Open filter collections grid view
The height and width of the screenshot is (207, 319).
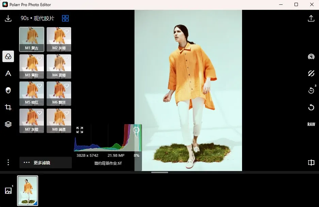65,18
